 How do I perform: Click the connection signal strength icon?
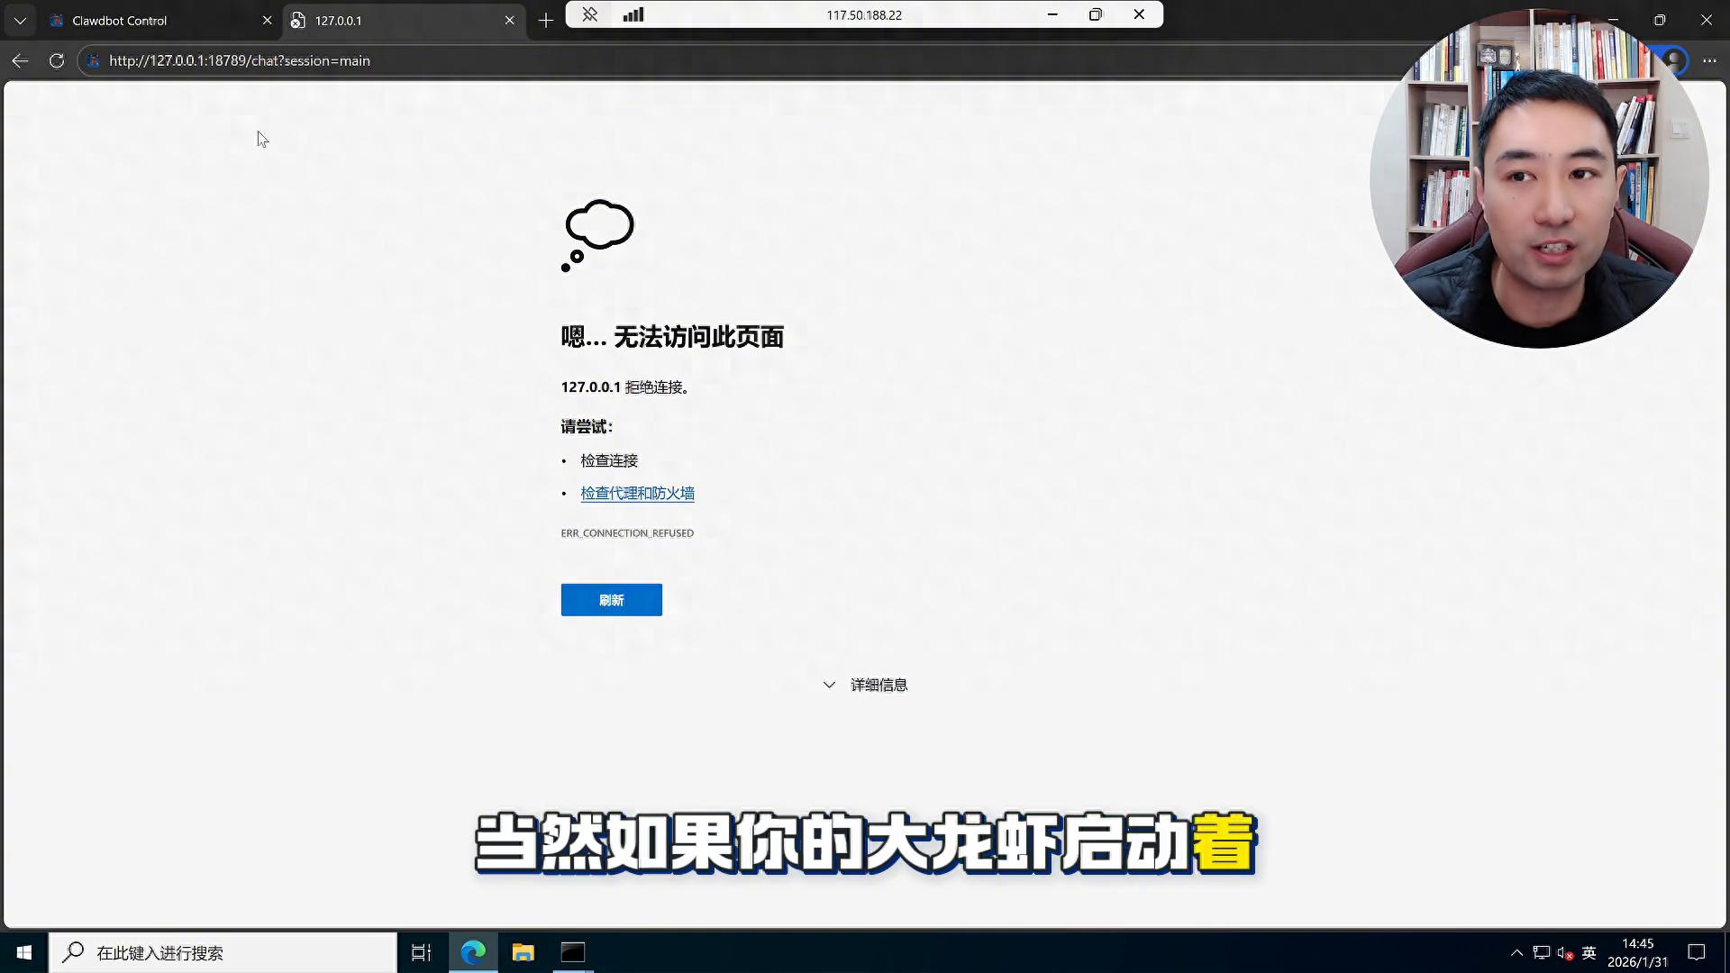(633, 14)
